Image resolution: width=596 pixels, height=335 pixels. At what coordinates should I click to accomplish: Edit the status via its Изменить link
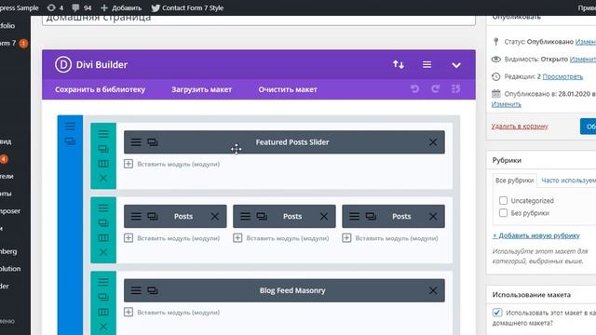tap(586, 42)
